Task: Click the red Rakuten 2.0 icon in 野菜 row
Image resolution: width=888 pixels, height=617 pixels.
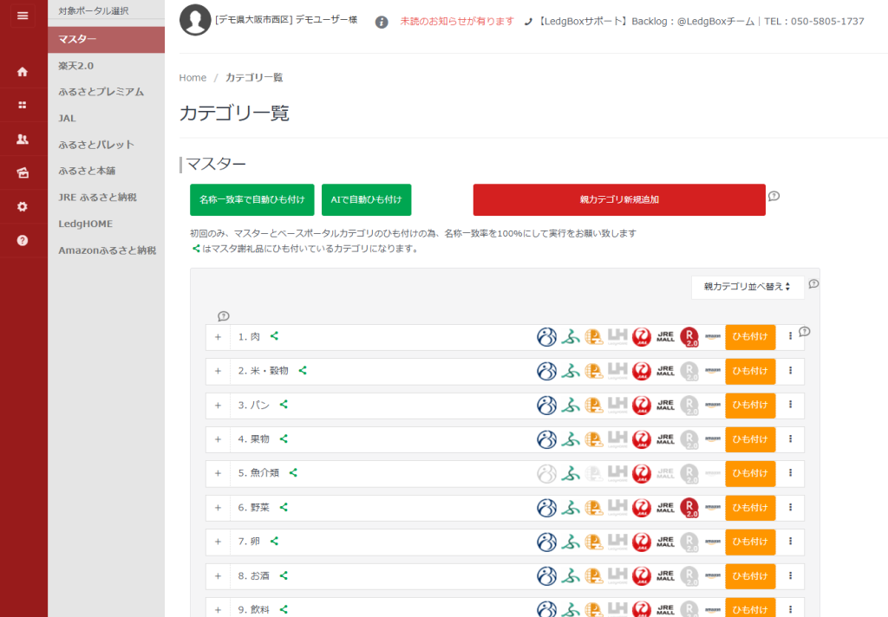Action: coord(689,508)
